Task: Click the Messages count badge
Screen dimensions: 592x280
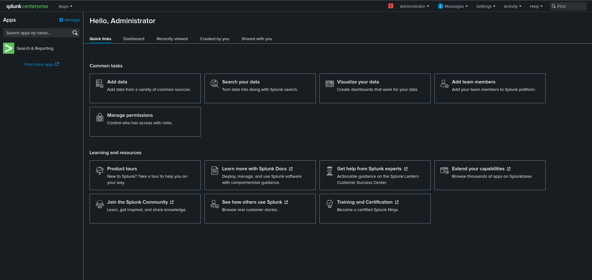Action: pos(440,6)
